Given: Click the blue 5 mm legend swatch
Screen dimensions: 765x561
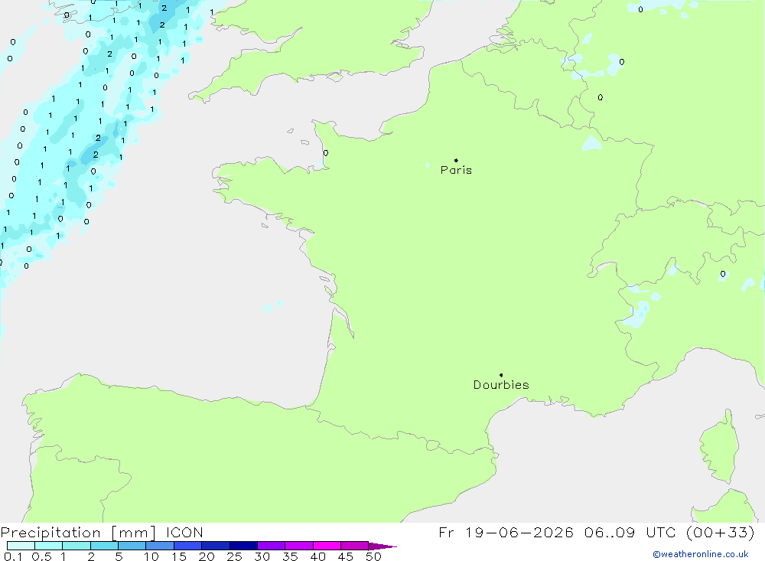Looking at the screenshot, I should click(132, 546).
